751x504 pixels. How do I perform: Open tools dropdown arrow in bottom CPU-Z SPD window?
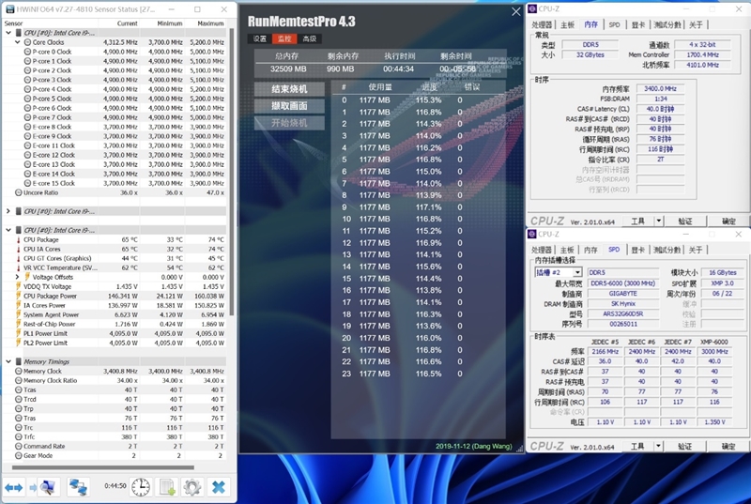tap(659, 446)
